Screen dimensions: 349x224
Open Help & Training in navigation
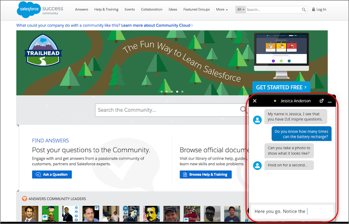click(x=106, y=9)
